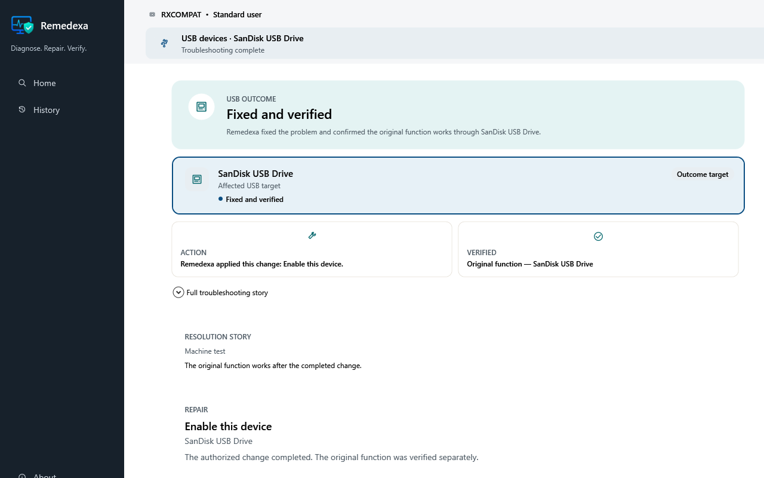Click the 'Machine test' label
Screen dimensions: 764x478
[205, 351]
